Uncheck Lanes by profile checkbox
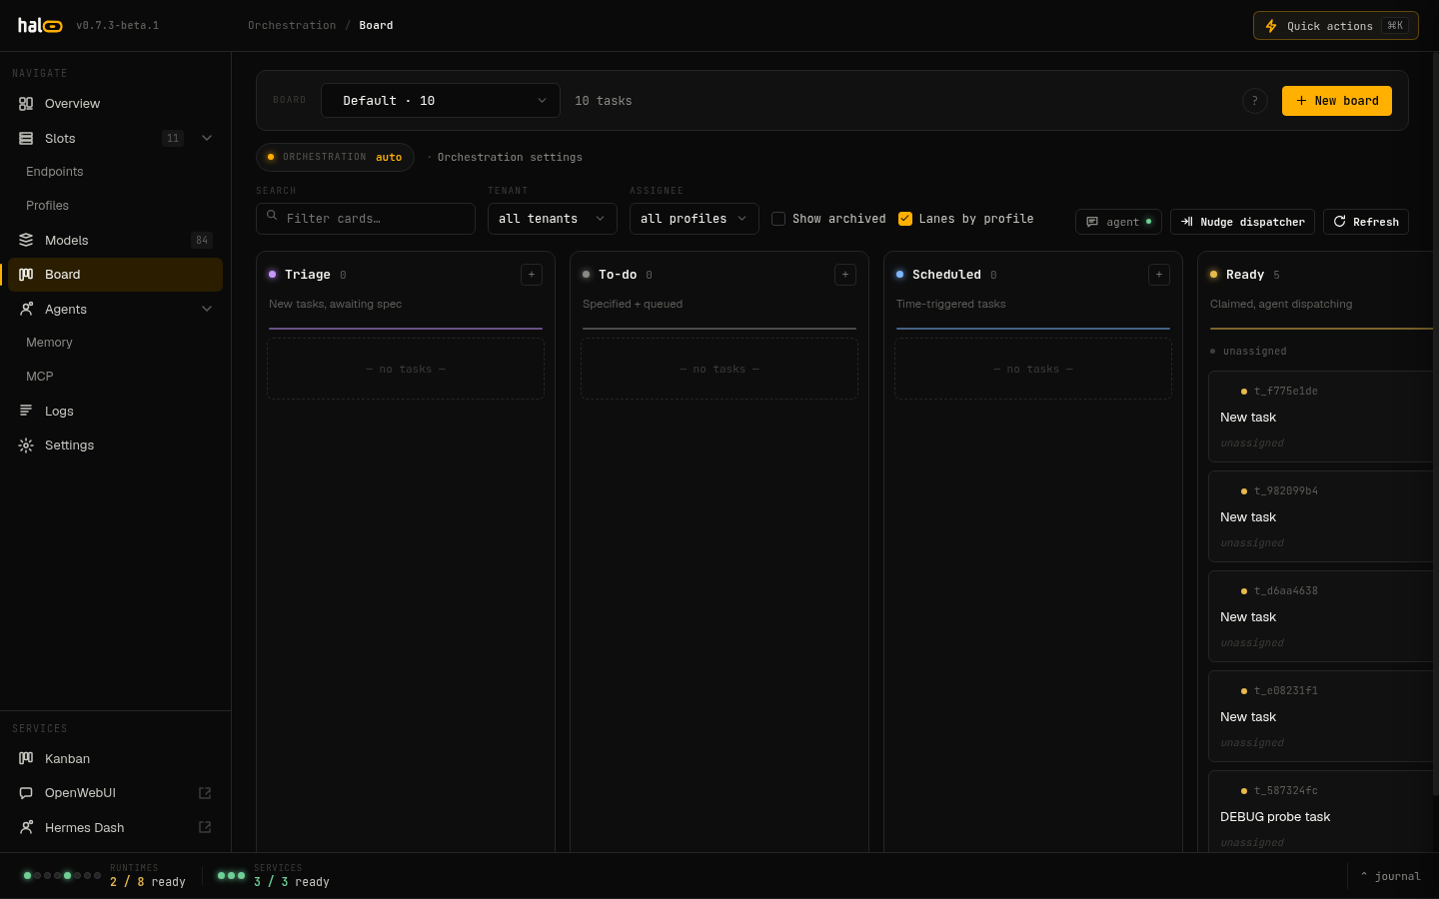This screenshot has height=899, width=1439. pos(905,219)
